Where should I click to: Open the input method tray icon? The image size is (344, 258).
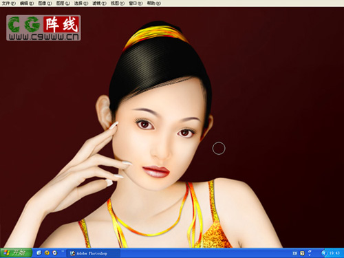tap(302, 253)
